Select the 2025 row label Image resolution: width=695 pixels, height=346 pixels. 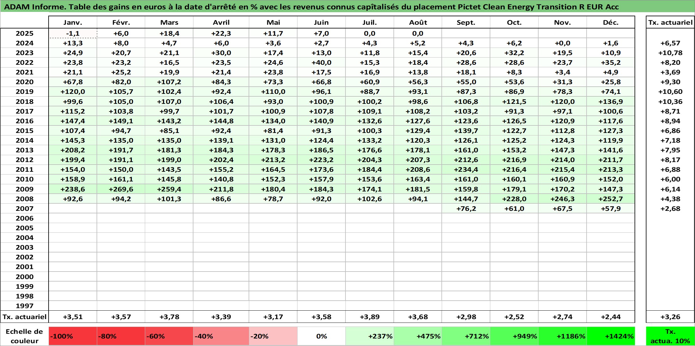pos(24,33)
